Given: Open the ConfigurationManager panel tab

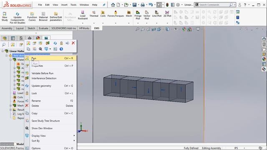Looking at the screenshot, I should tap(21, 38).
